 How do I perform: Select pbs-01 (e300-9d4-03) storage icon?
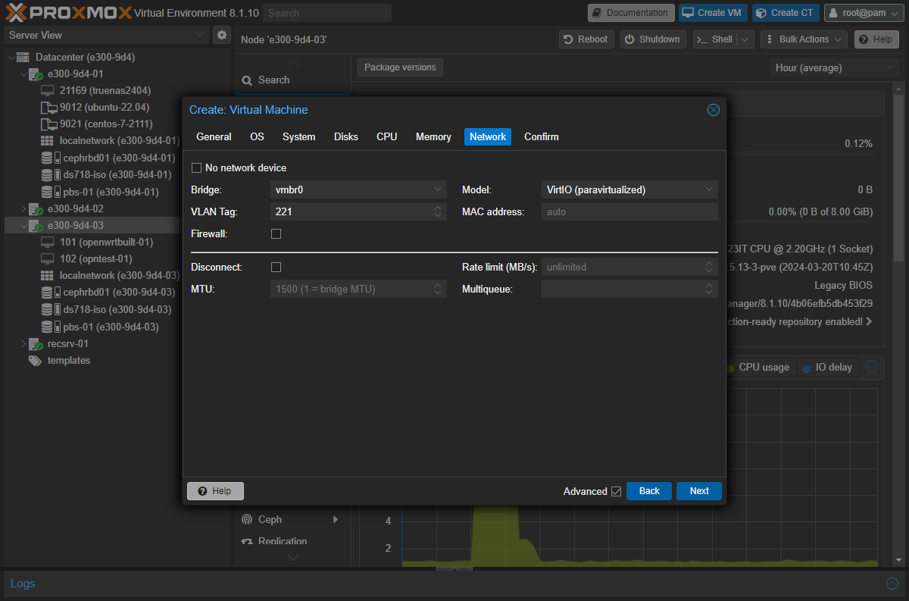(51, 327)
